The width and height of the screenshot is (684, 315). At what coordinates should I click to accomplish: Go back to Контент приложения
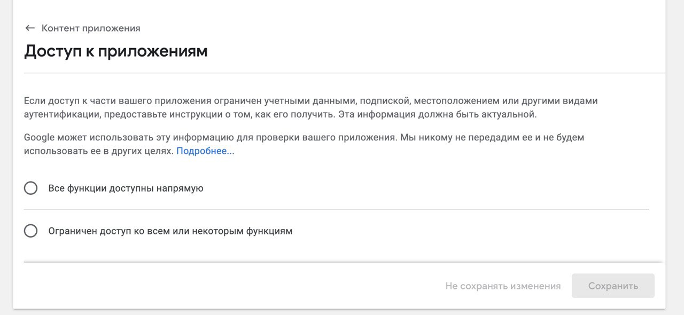coord(91,28)
